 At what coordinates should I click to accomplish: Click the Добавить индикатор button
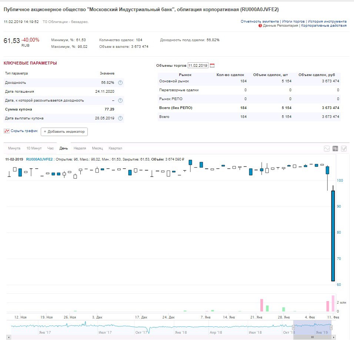click(x=64, y=132)
